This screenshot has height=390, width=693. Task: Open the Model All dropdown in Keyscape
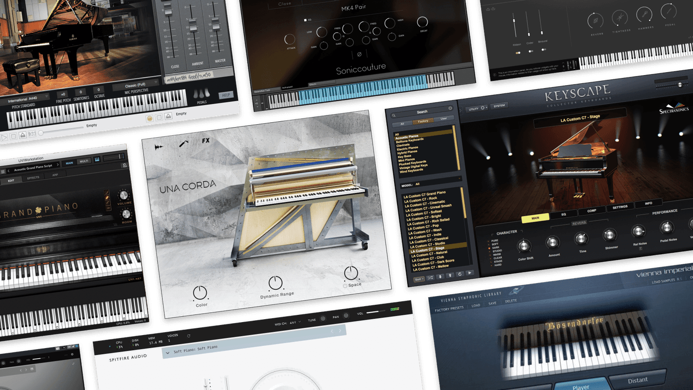431,183
